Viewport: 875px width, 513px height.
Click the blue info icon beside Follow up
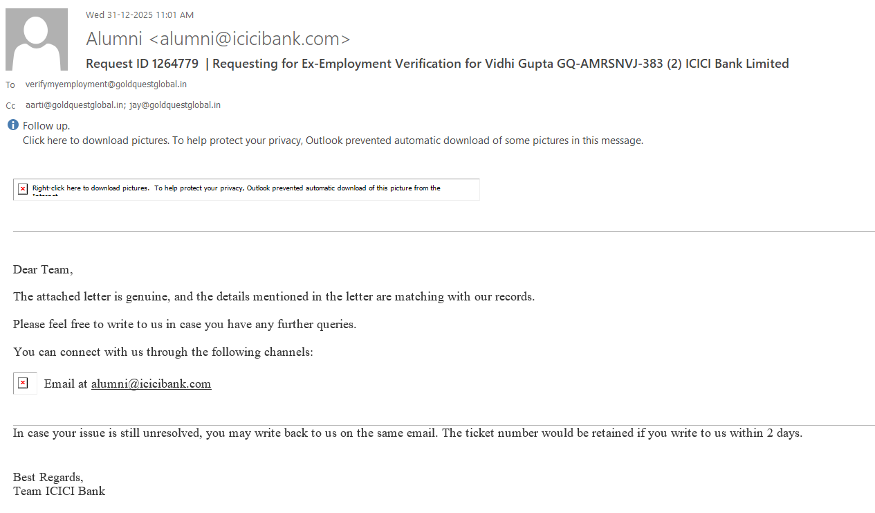coord(13,125)
